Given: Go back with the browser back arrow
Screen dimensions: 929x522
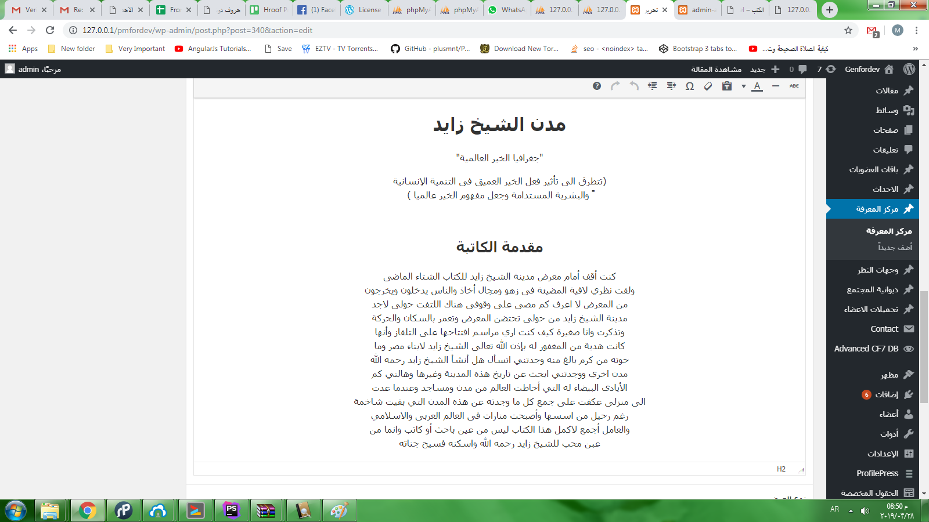Looking at the screenshot, I should click(13, 30).
